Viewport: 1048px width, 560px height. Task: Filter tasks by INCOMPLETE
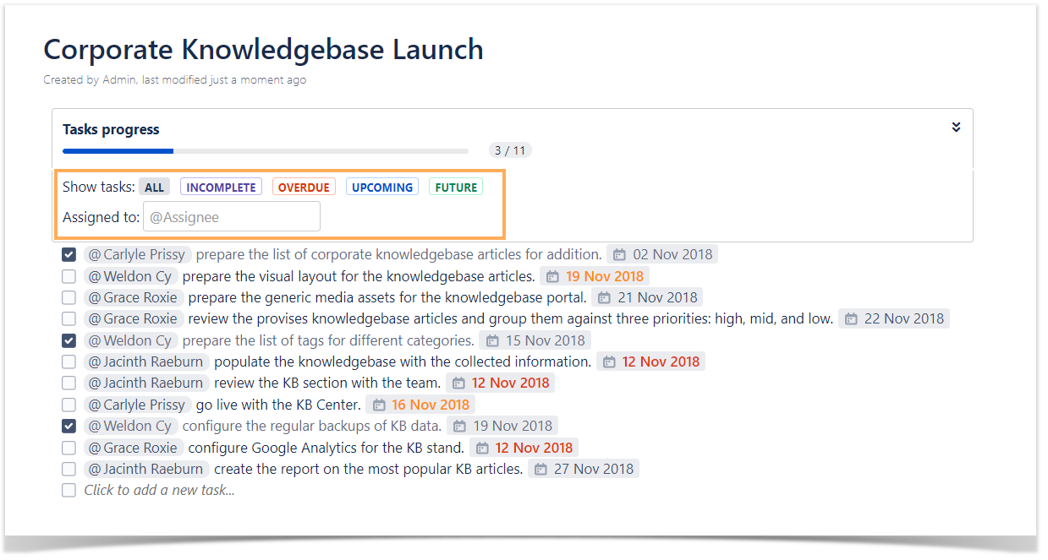221,188
